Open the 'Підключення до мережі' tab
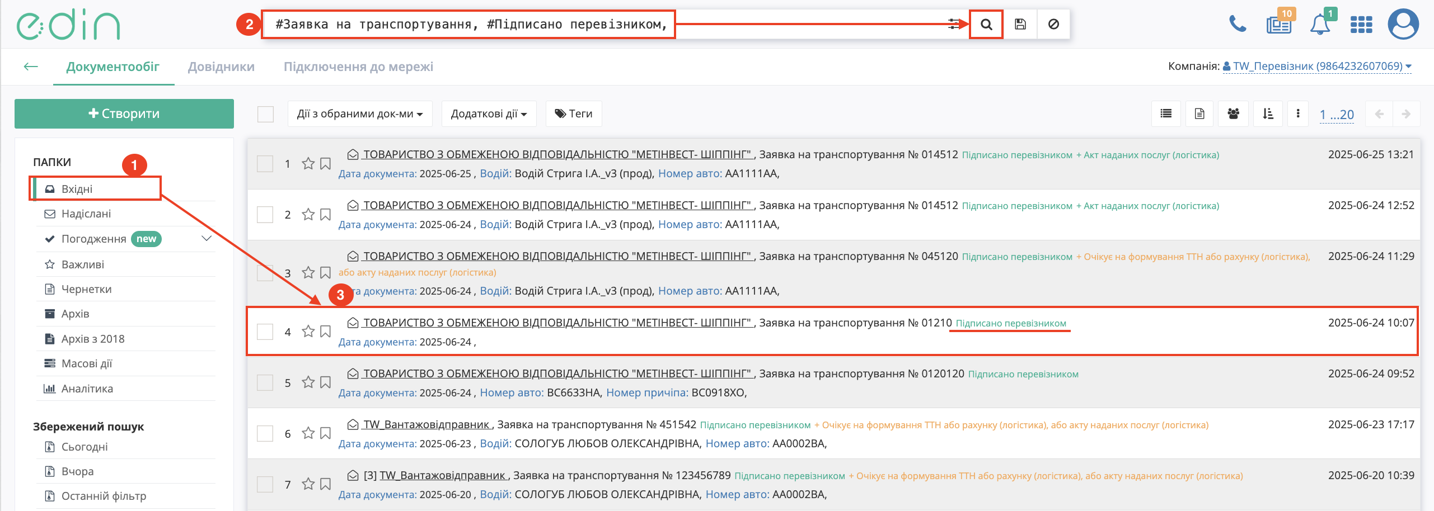 click(x=358, y=67)
